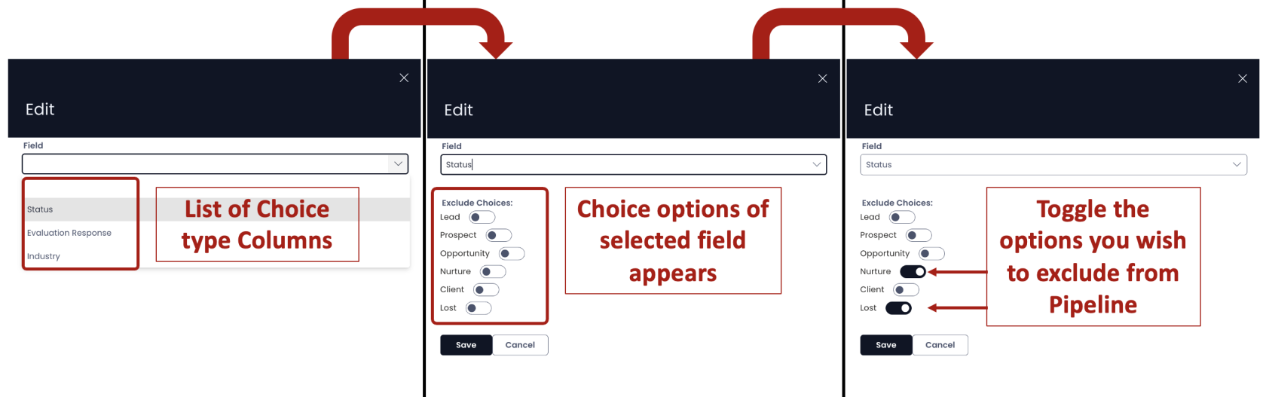
Task: Enable Prospect exclusion in middle panel
Action: click(x=499, y=235)
